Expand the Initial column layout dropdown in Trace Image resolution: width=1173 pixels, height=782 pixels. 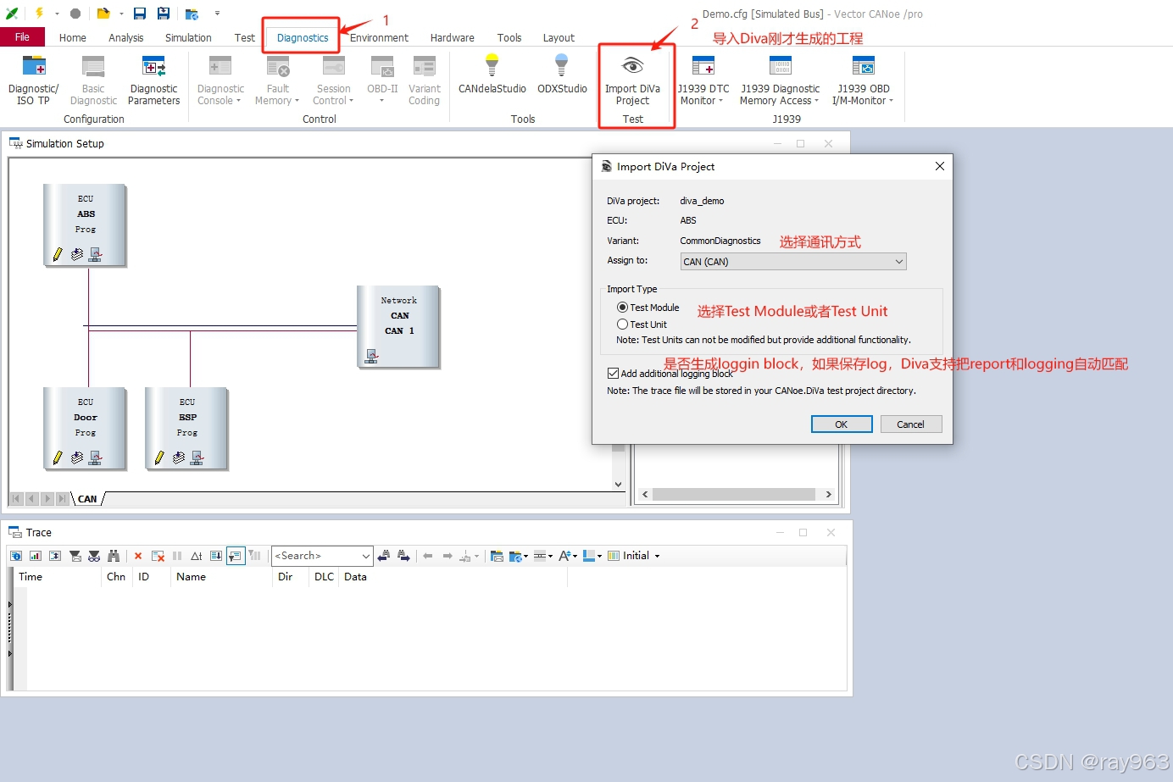[657, 557]
